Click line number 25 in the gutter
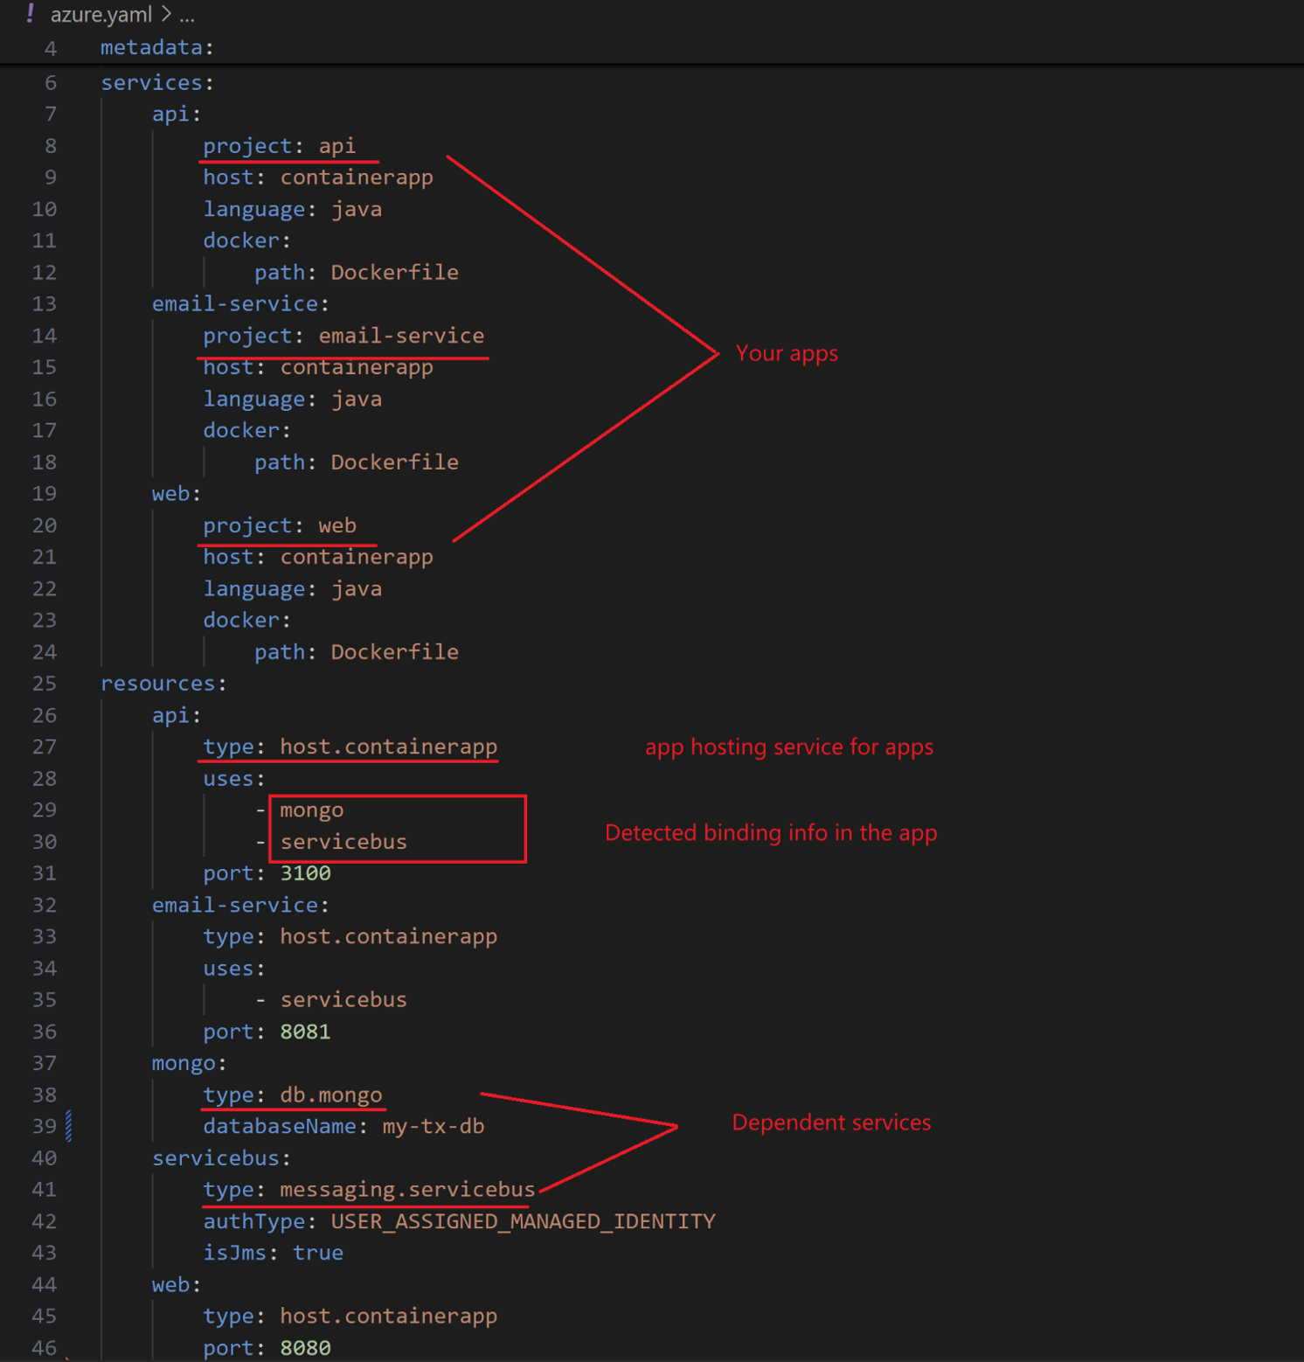Image resolution: width=1304 pixels, height=1362 pixels. click(45, 684)
